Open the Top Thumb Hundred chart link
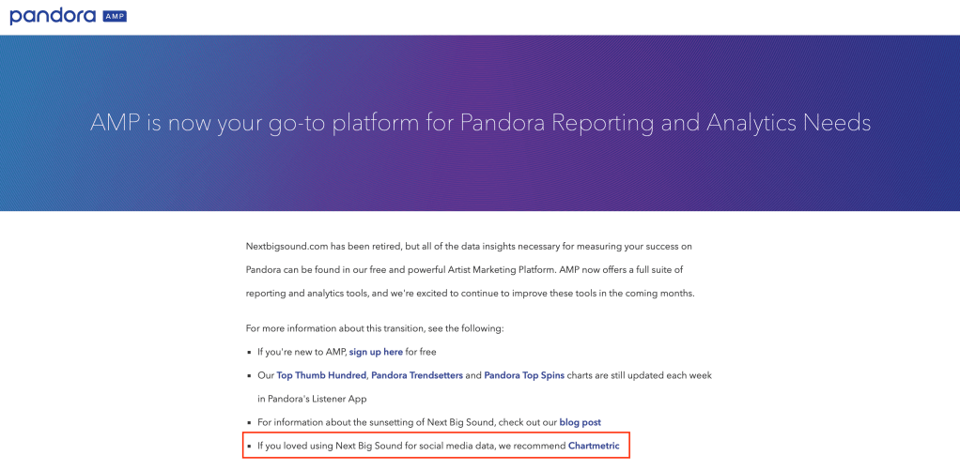 click(321, 375)
